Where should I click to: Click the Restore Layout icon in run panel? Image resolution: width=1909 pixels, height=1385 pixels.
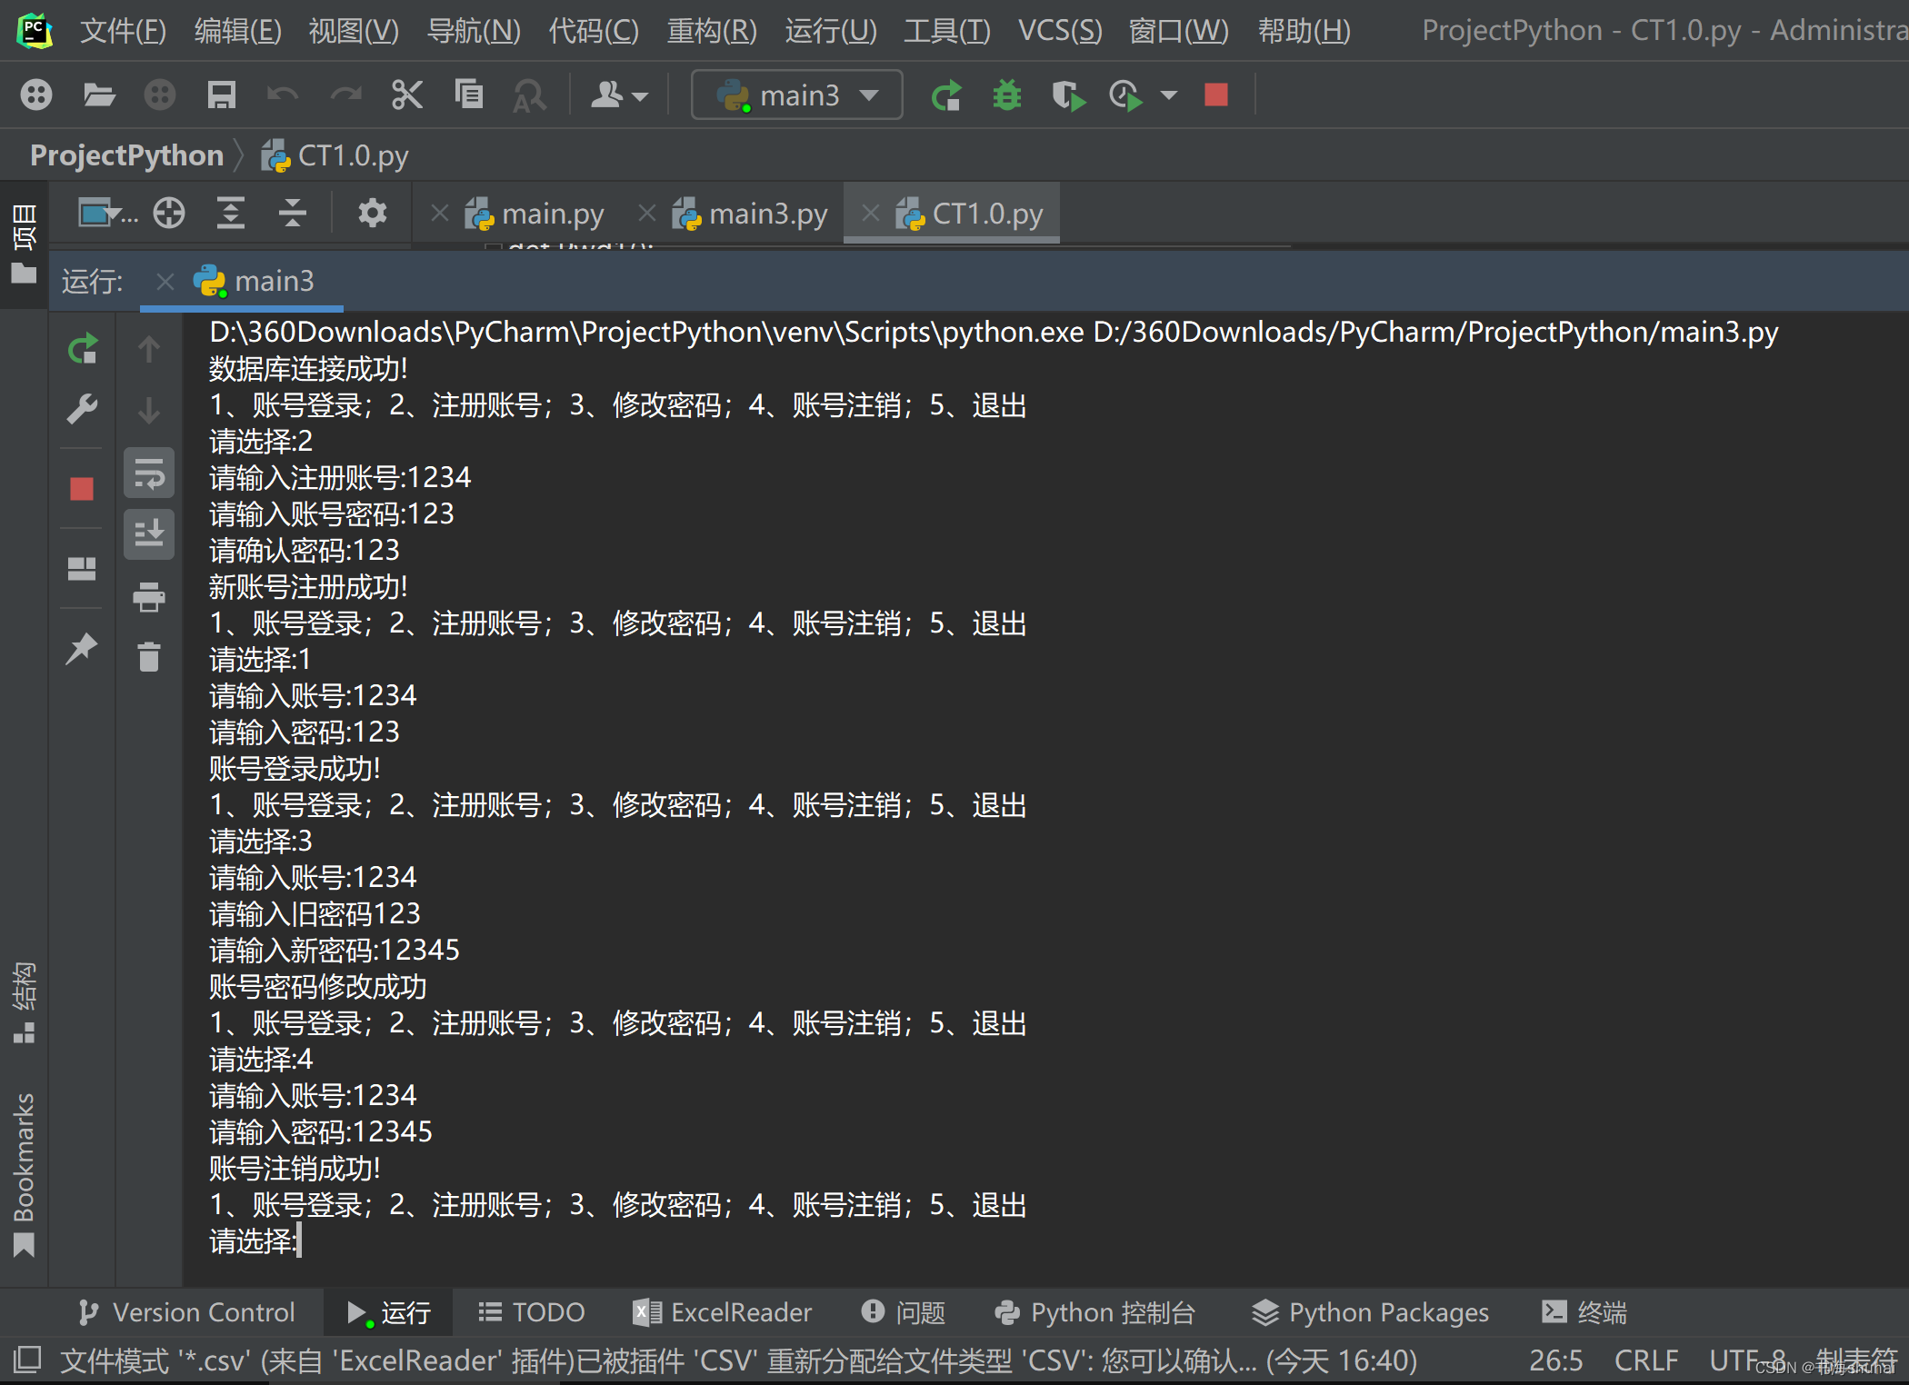pyautogui.click(x=82, y=569)
